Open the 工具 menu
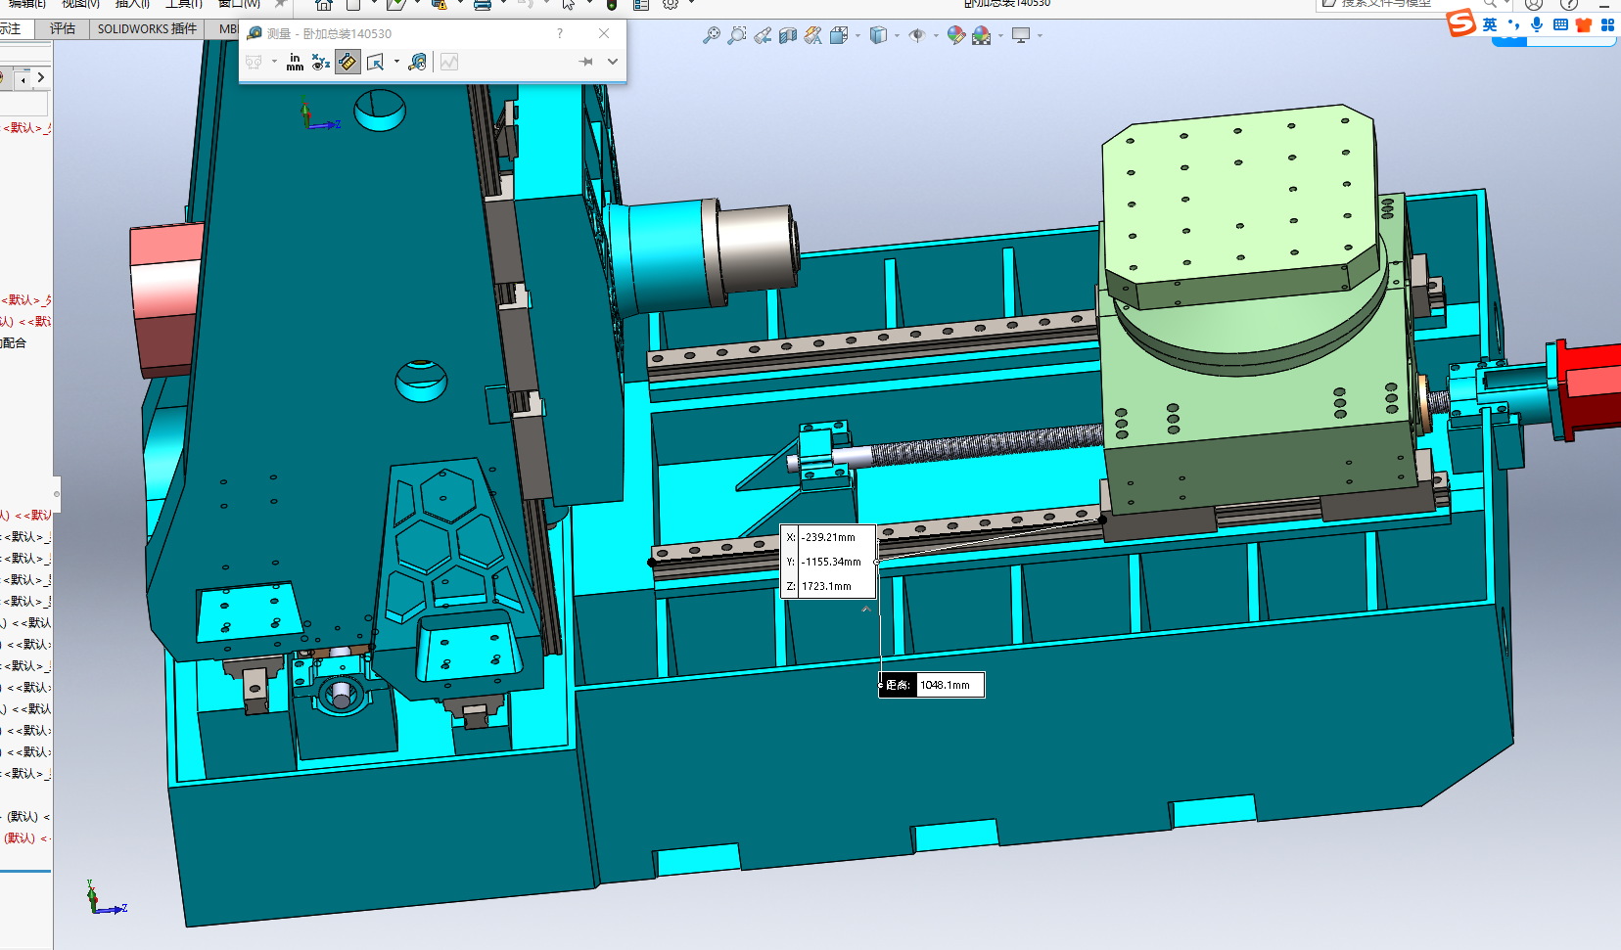Viewport: 1621px width, 950px height. (184, 4)
